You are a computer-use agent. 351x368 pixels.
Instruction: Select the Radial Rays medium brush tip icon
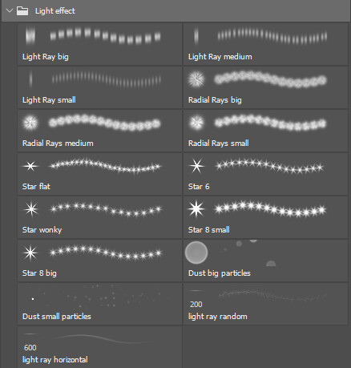30,123
